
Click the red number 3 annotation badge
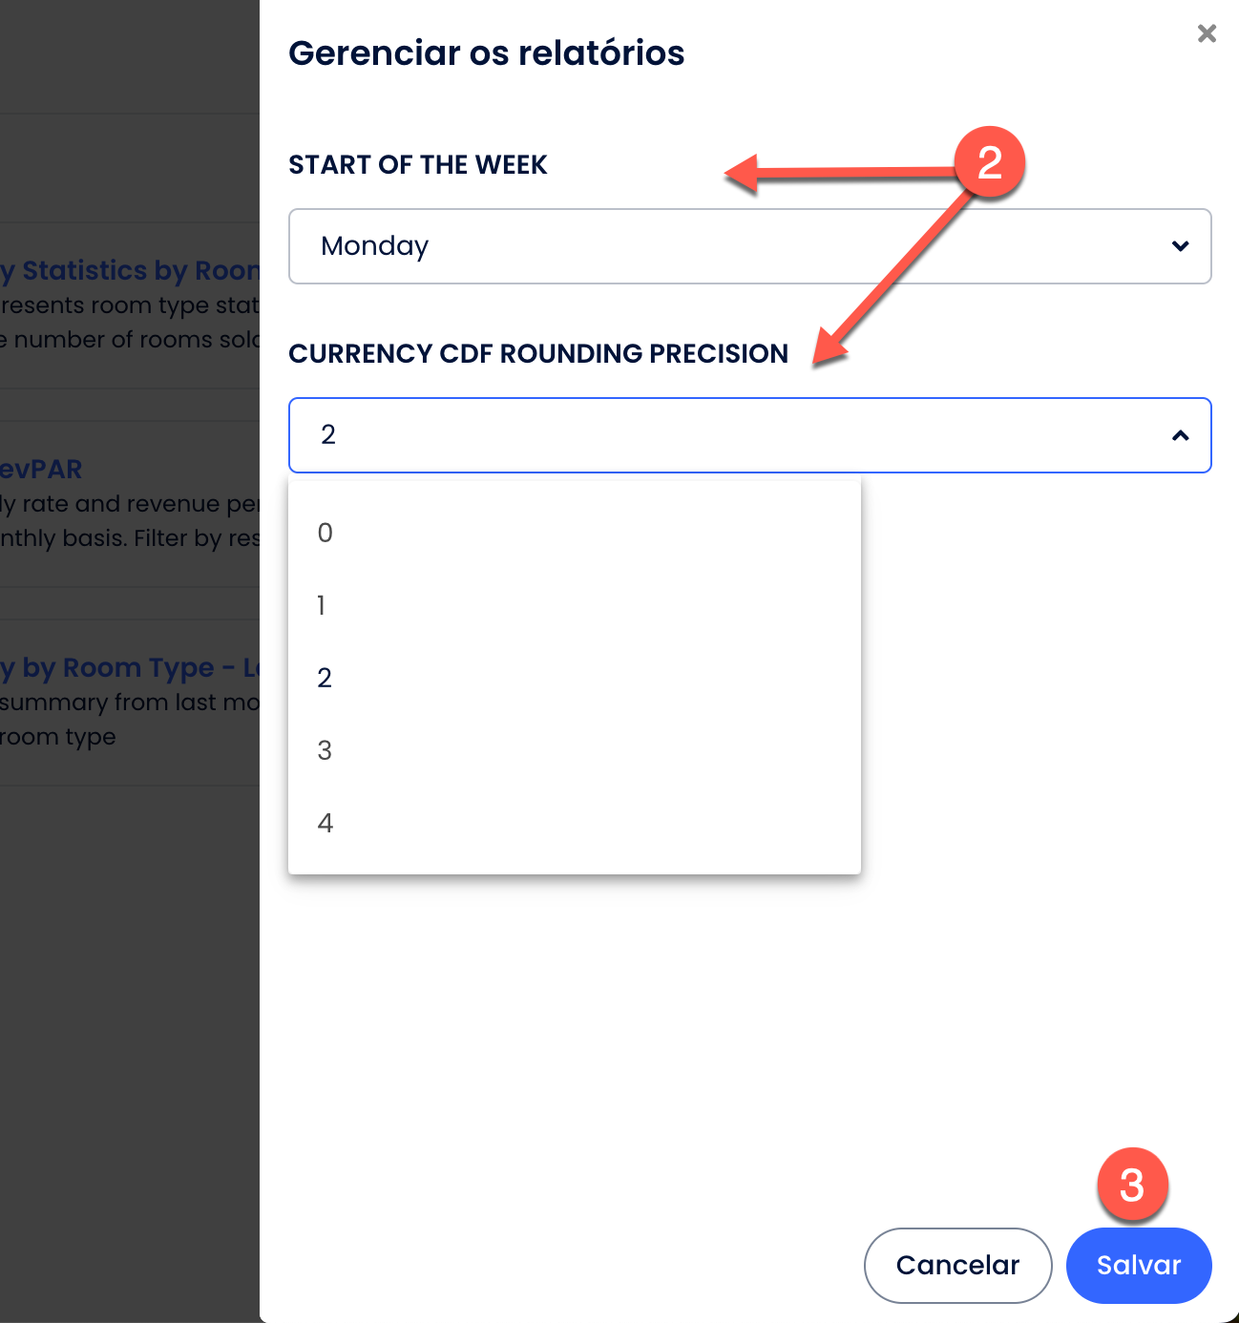click(x=1132, y=1185)
